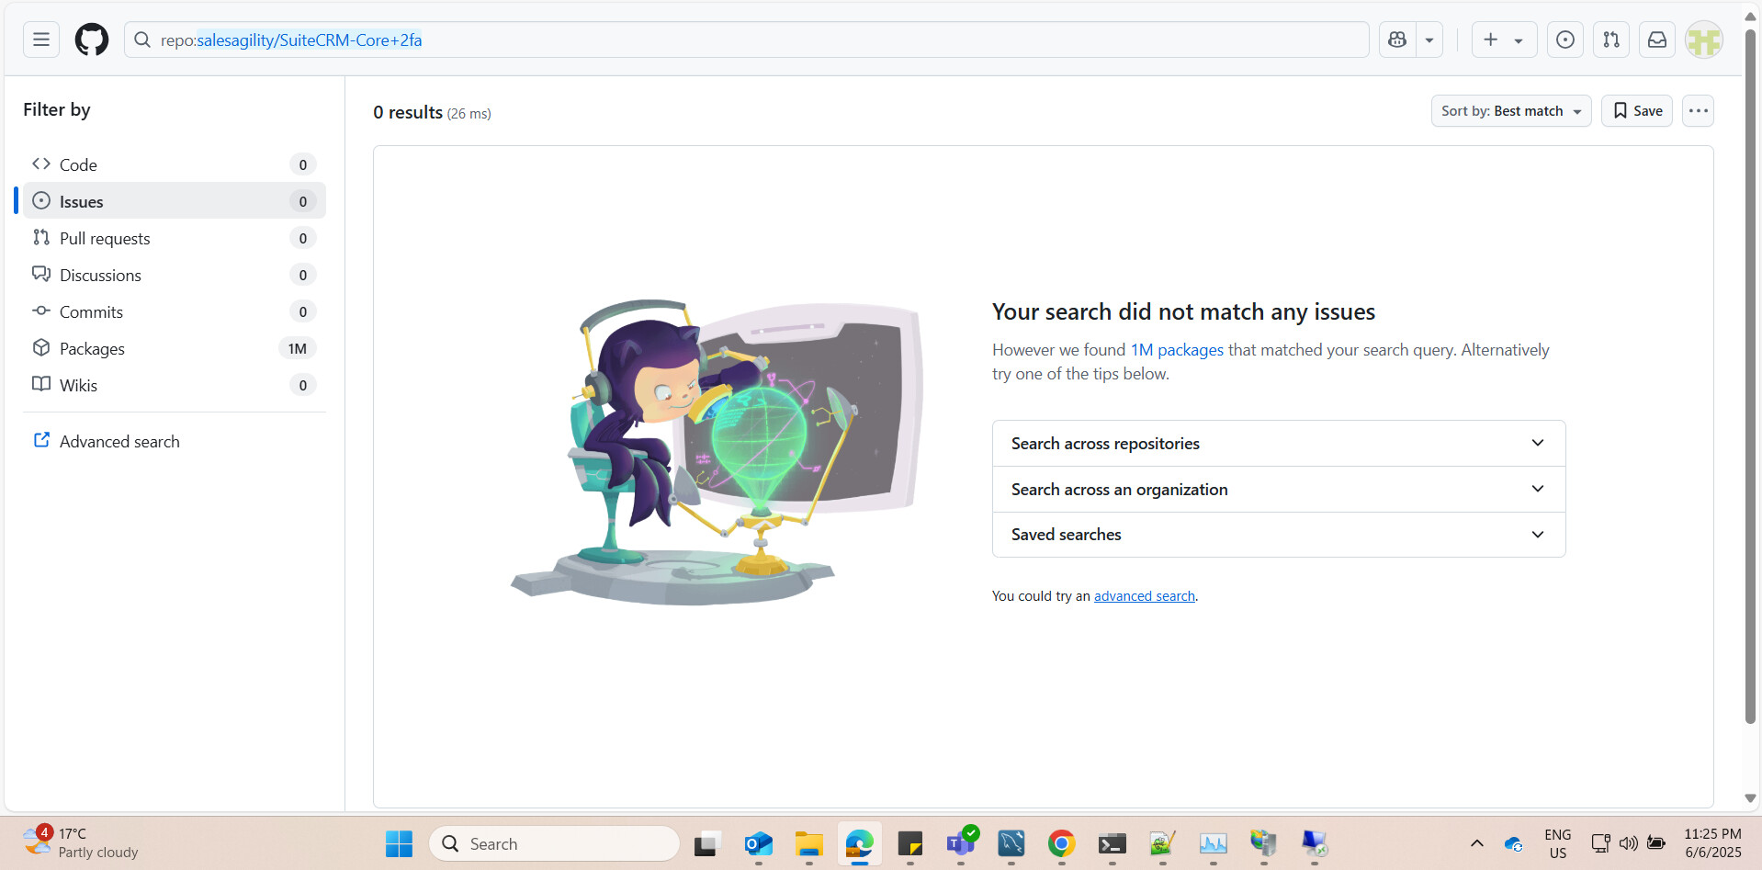
Task: Filter results by Wikis
Action: click(x=175, y=385)
